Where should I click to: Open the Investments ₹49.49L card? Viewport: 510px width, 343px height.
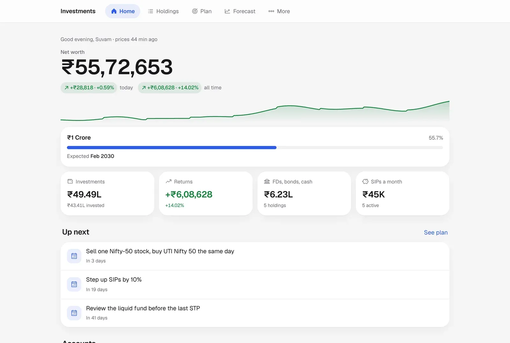(107, 193)
